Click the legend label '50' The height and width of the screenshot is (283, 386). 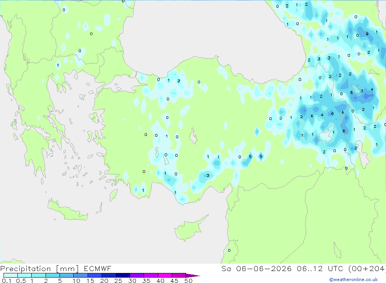(x=188, y=281)
